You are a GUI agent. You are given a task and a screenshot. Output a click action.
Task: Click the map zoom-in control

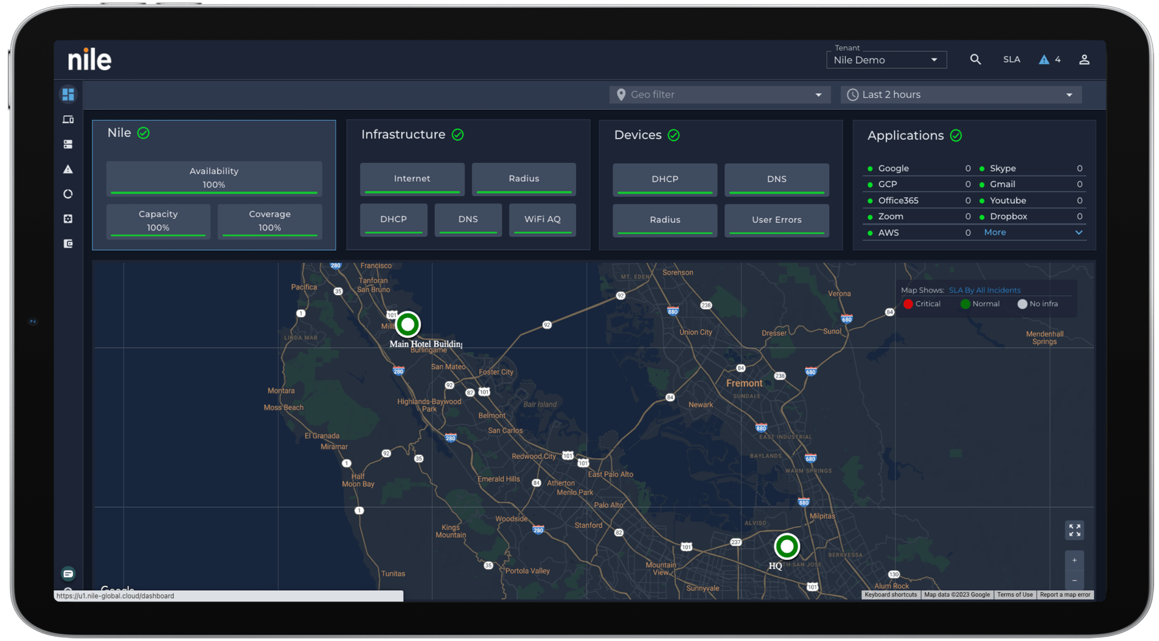click(x=1075, y=560)
